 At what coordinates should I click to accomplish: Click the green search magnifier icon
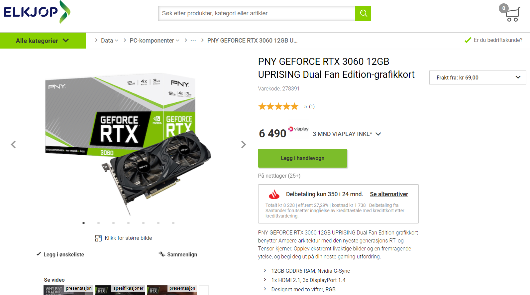(x=363, y=13)
